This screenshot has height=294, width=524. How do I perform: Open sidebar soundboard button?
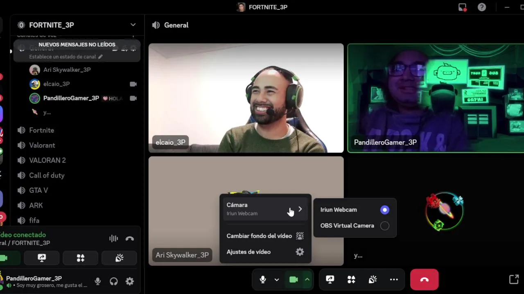pos(120,258)
